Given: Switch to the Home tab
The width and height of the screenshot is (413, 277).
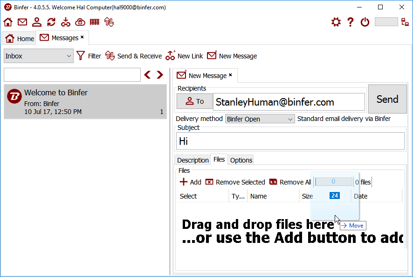Looking at the screenshot, I should (20, 38).
